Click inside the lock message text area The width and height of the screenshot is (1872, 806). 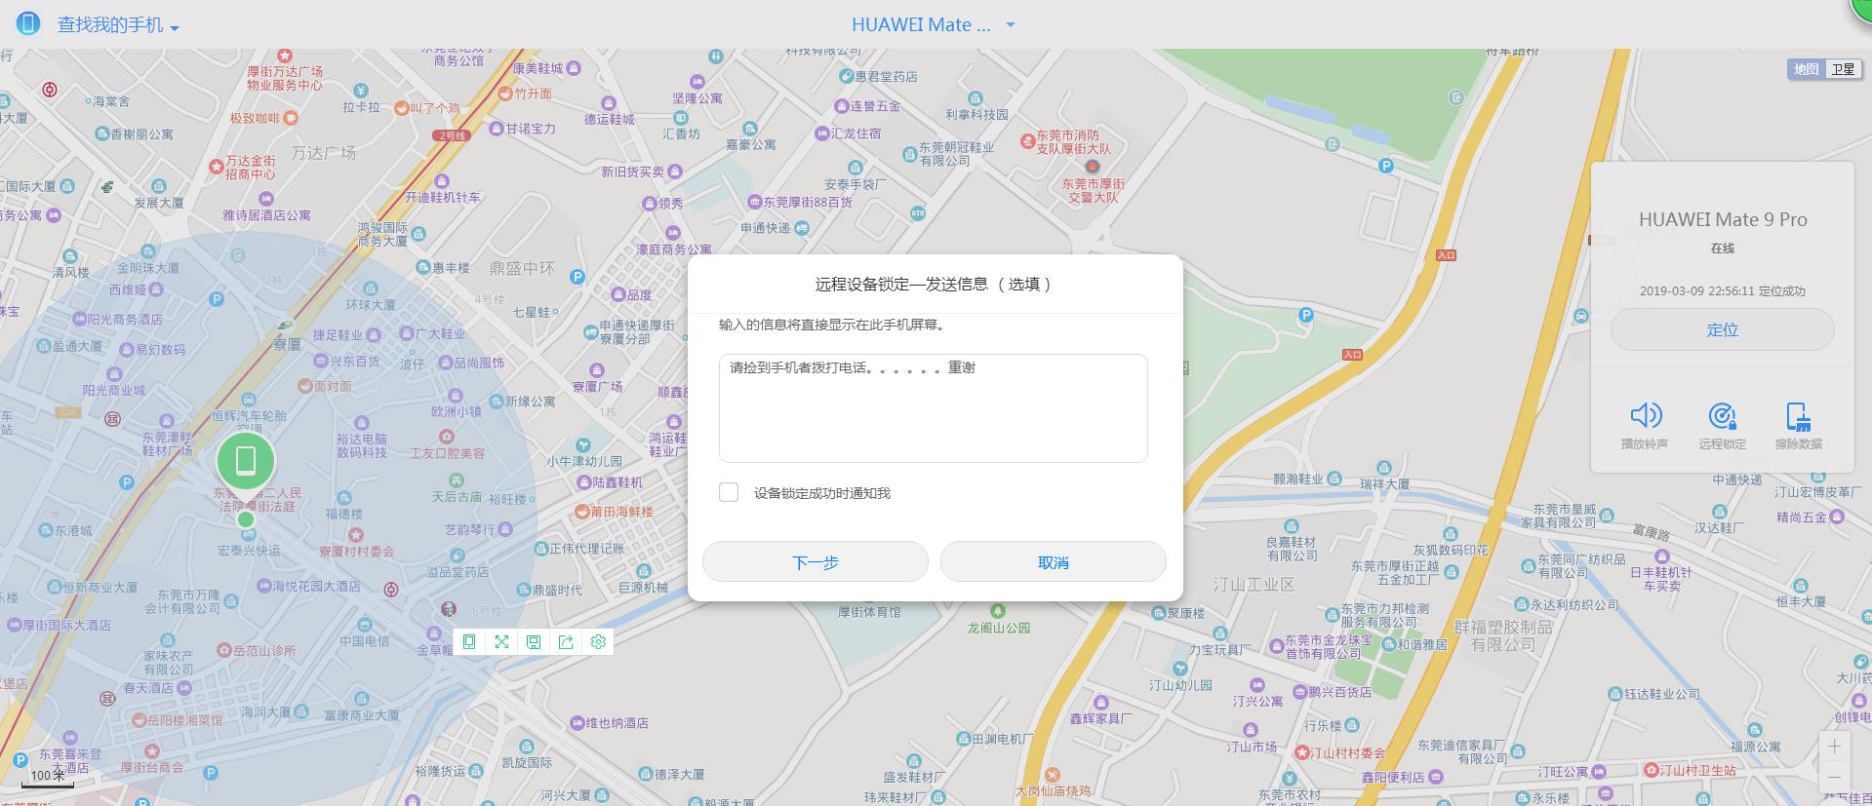pos(933,407)
